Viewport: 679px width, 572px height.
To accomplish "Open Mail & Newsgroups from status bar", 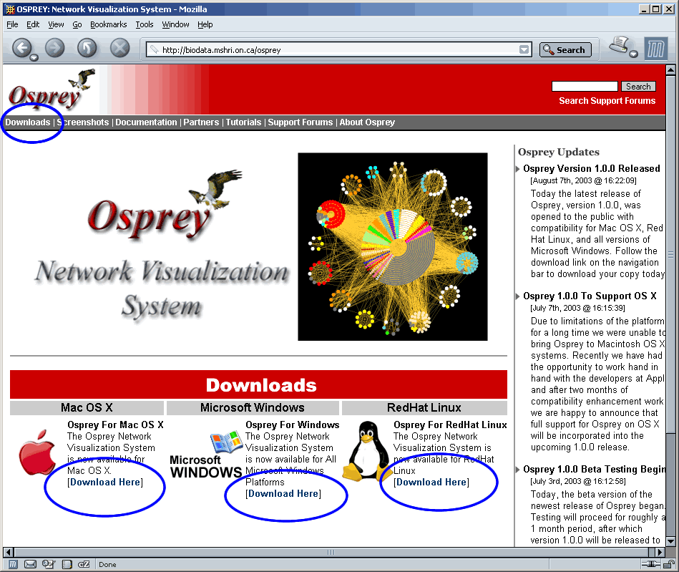I will coord(30,564).
